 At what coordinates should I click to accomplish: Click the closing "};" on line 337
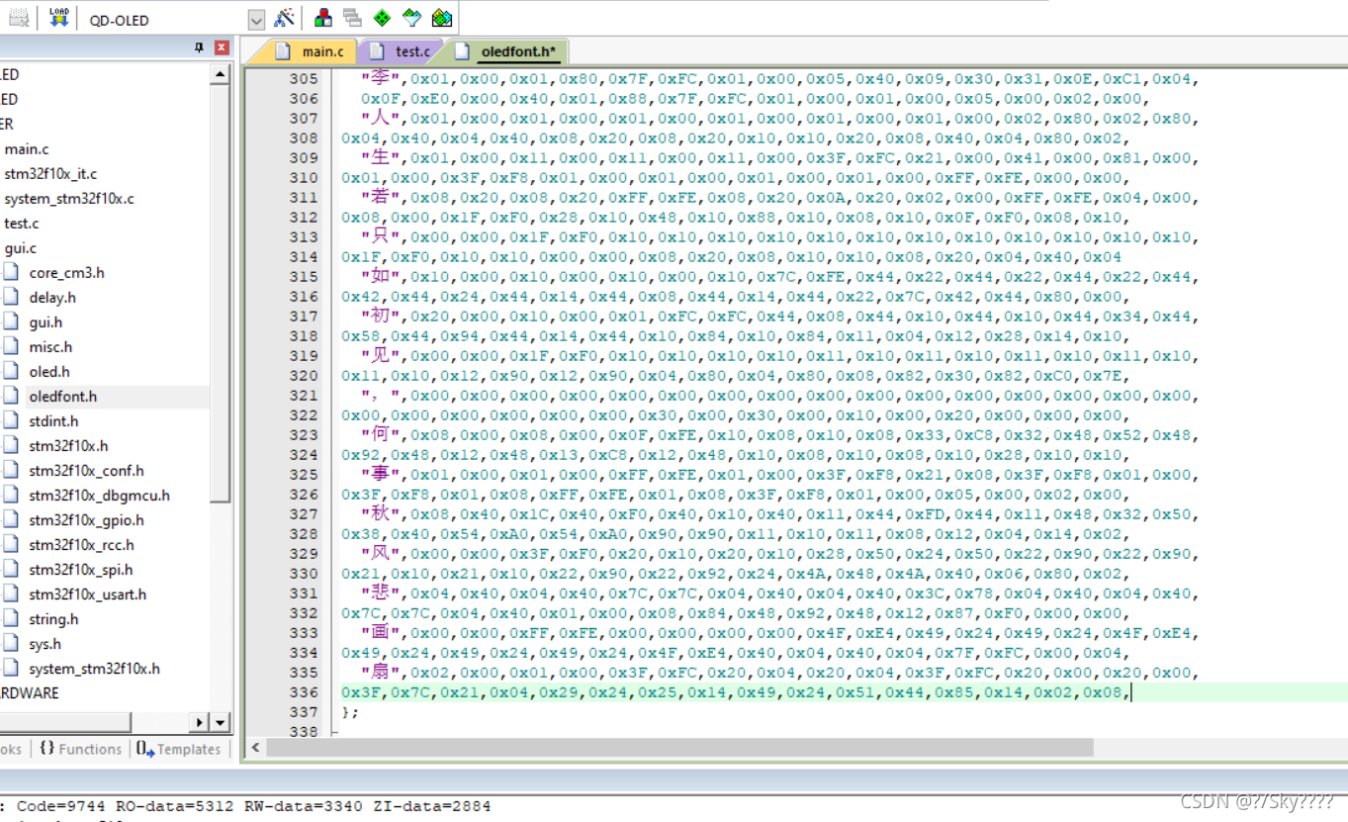click(x=350, y=711)
